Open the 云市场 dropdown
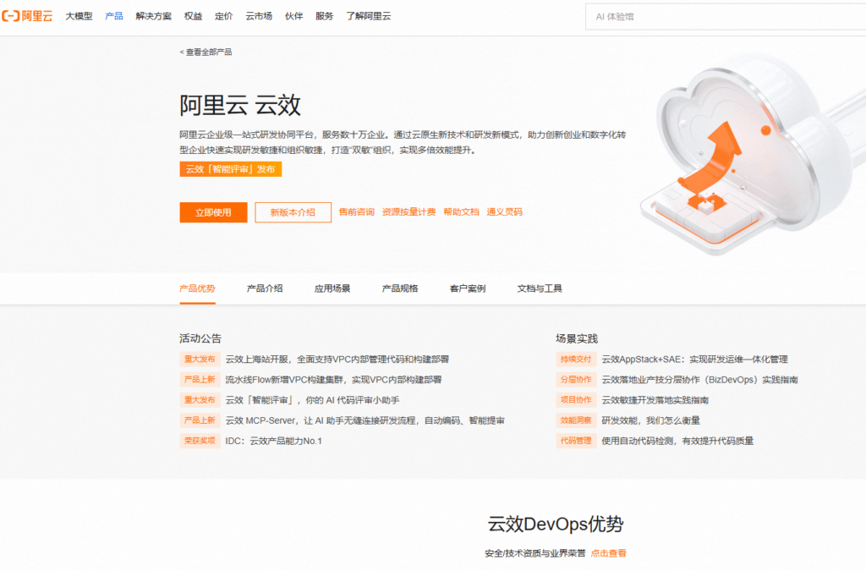The image size is (866, 571). (259, 15)
